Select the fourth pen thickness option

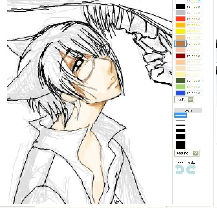[181, 130]
